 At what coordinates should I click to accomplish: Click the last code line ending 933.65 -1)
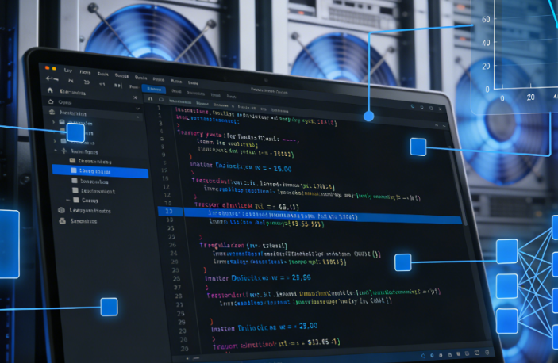point(276,344)
